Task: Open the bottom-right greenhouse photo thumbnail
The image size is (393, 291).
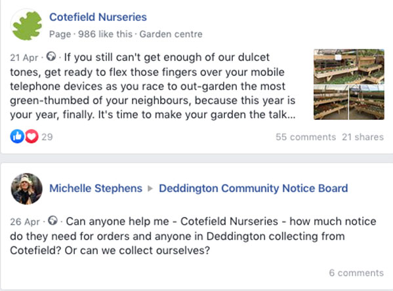Action: (x=367, y=102)
